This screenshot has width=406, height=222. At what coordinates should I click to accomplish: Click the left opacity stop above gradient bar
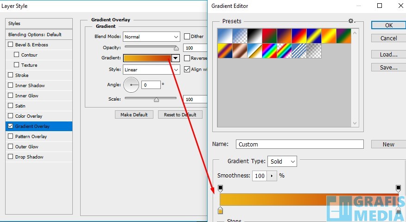pos(220,188)
